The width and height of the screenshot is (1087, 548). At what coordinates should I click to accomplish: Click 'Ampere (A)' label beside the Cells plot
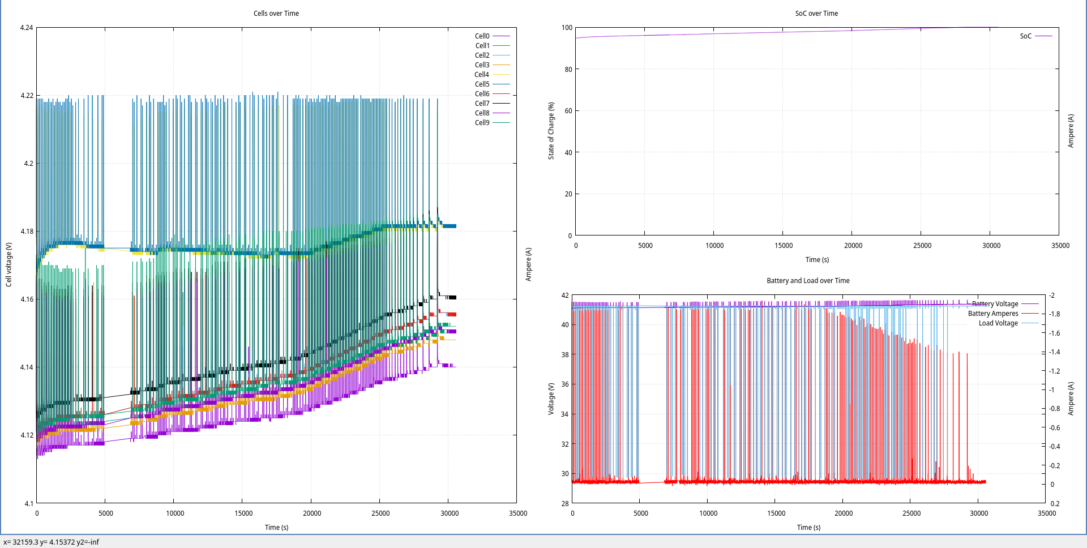click(528, 264)
